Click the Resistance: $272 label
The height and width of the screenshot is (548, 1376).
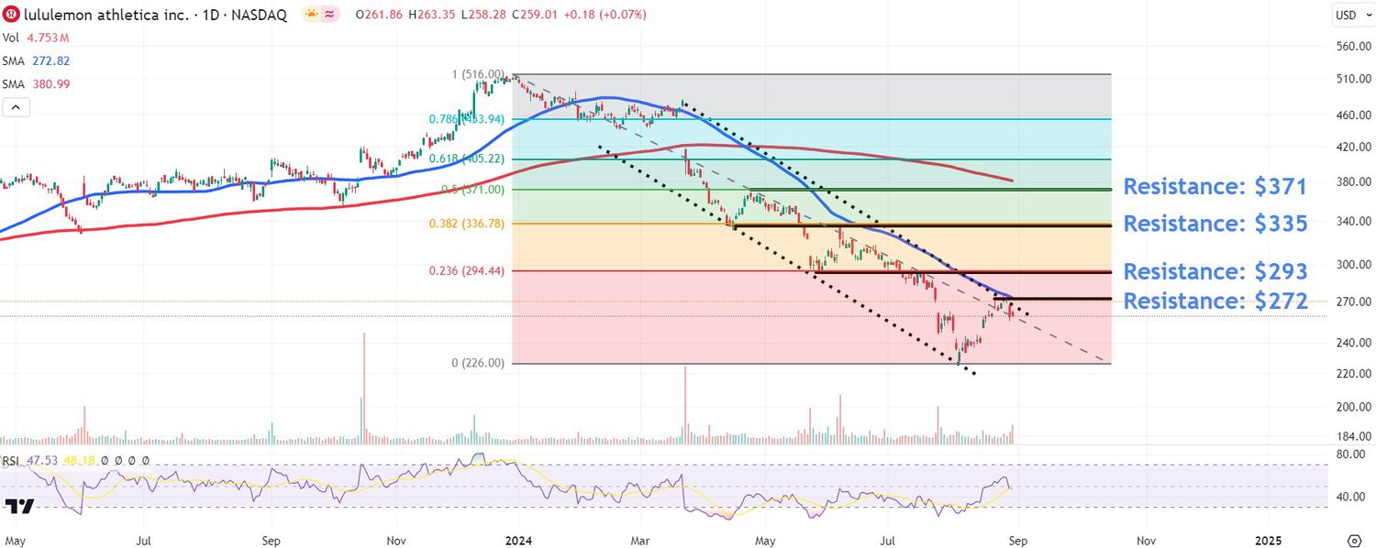coord(1215,301)
